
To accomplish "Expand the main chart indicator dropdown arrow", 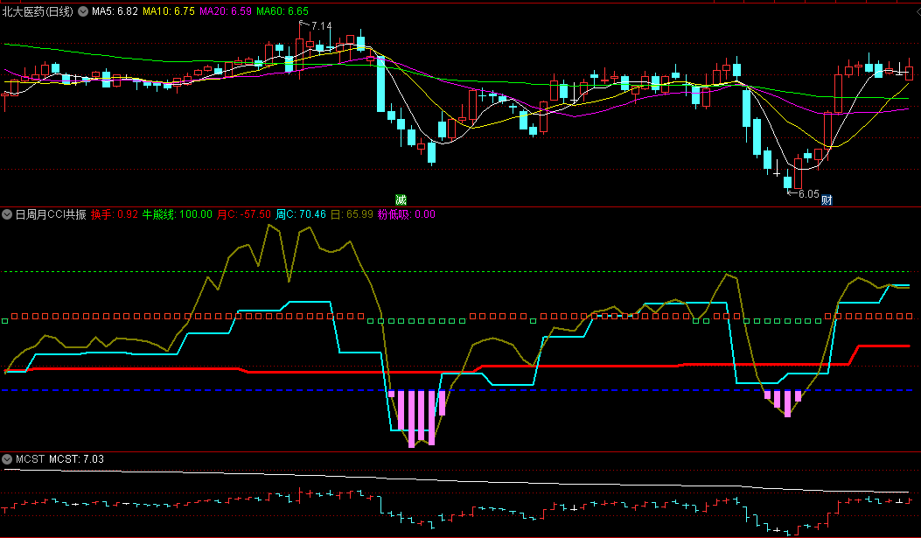I will 83,11.
